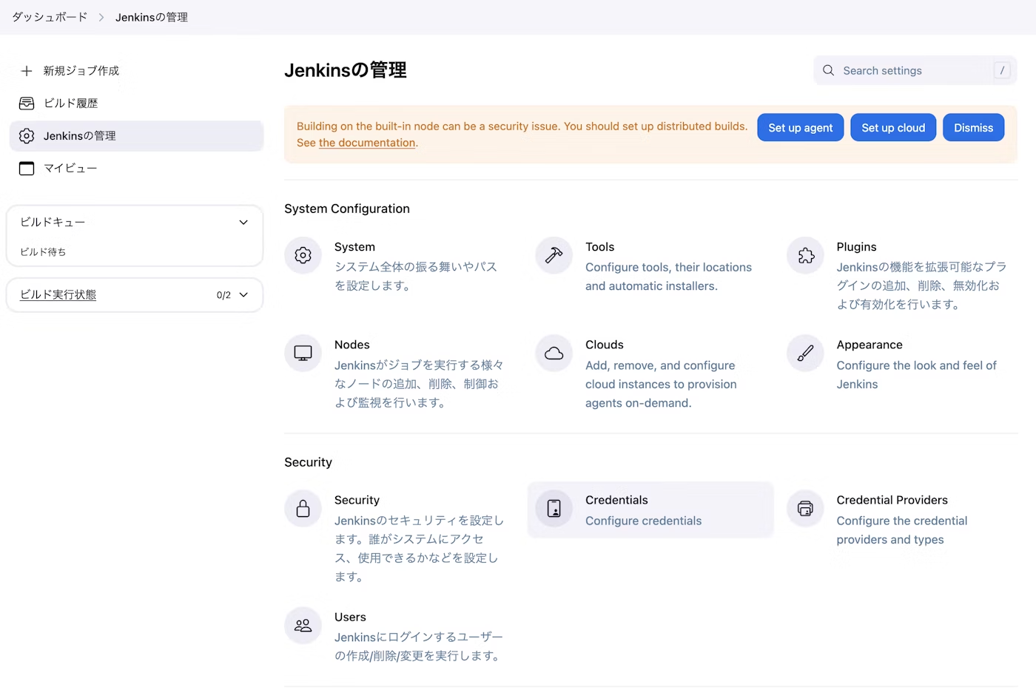Open the 新規ジョブ作成 menu item

136,71
